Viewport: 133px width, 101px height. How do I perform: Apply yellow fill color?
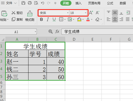click(79, 19)
